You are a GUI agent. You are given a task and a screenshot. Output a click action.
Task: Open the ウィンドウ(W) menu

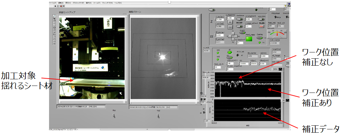108,3
